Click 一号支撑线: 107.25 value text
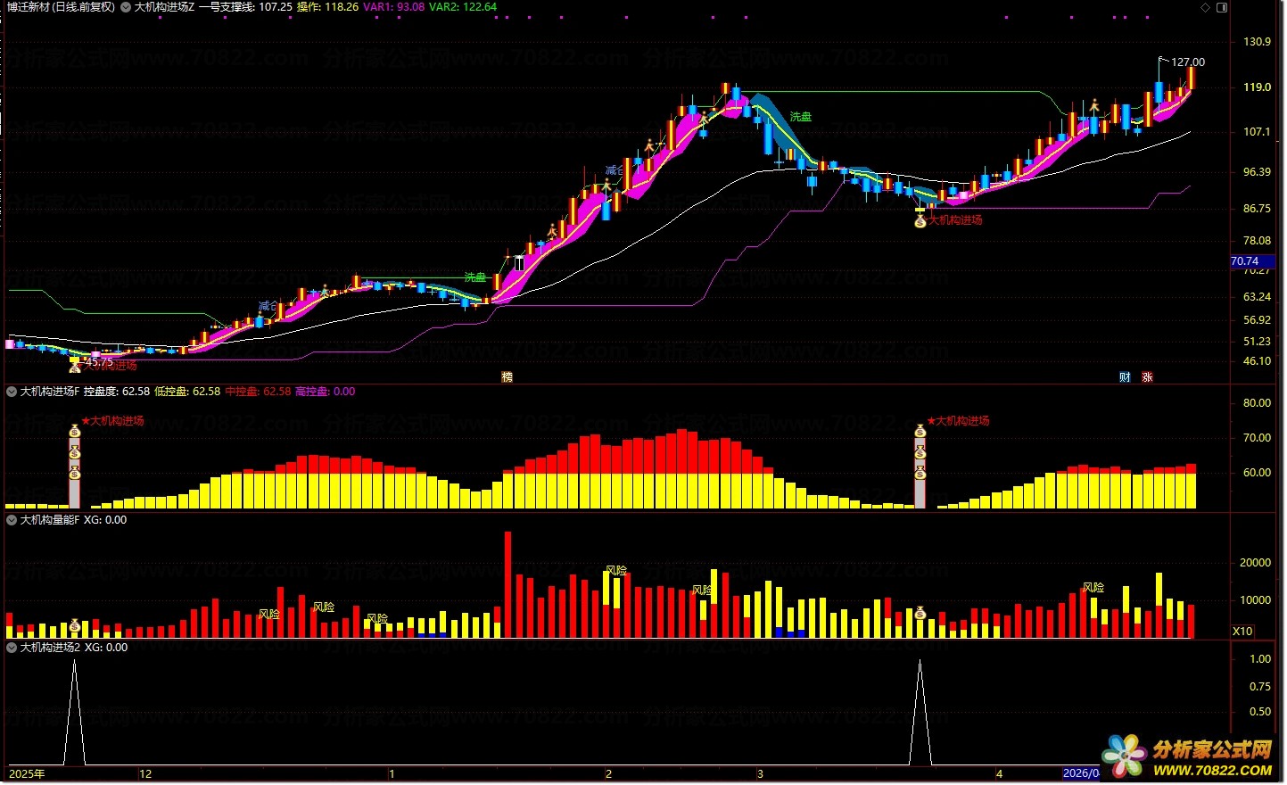Viewport: 1287px width, 785px height. (244, 7)
